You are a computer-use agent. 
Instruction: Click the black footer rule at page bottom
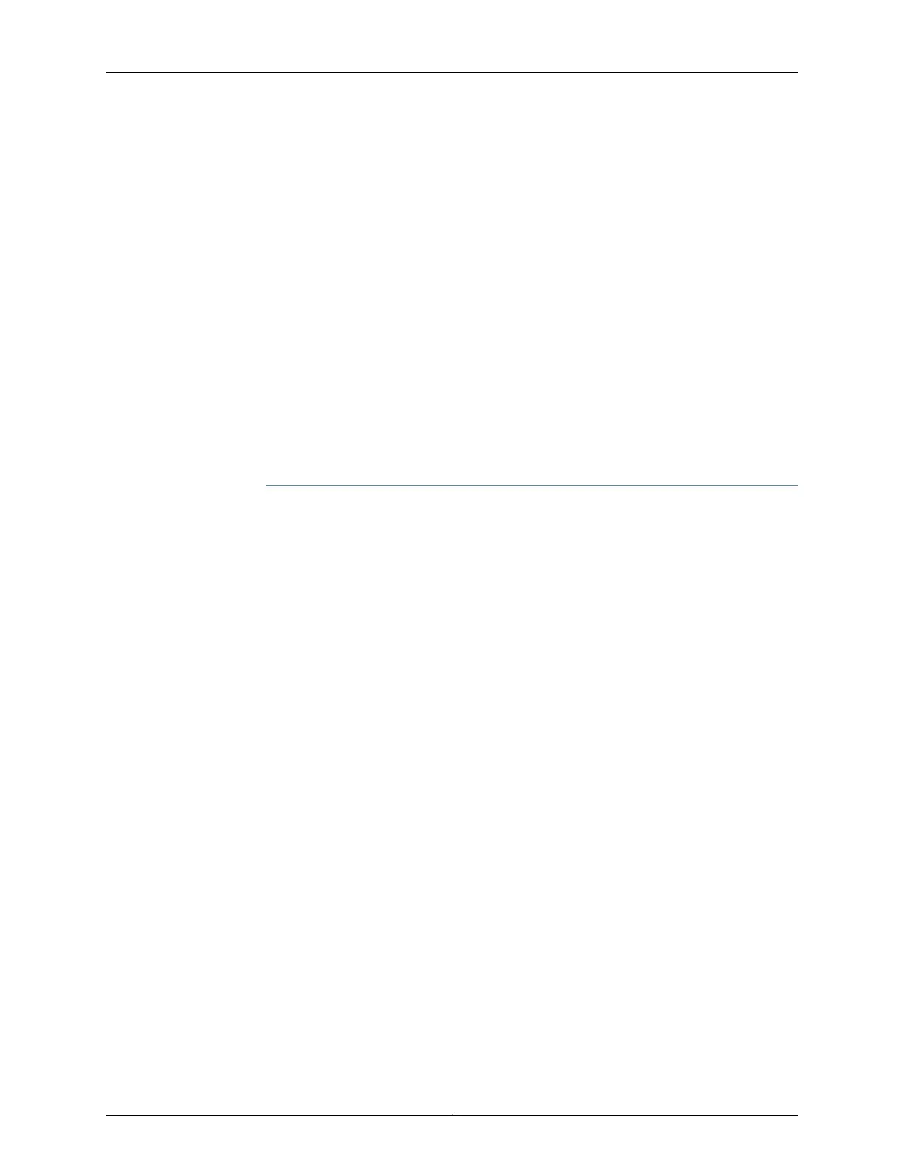pyautogui.click(x=452, y=1116)
